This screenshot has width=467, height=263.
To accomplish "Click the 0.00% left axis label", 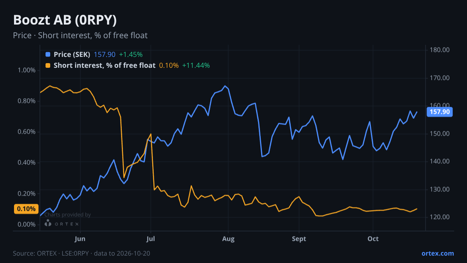I will (27, 224).
